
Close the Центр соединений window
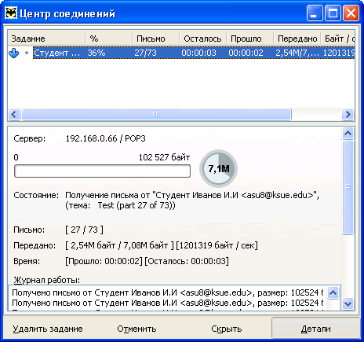351,13
